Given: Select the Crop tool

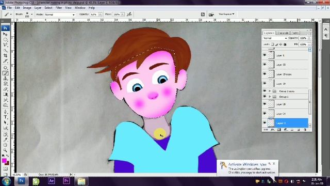Looking at the screenshot, I should 5,56.
